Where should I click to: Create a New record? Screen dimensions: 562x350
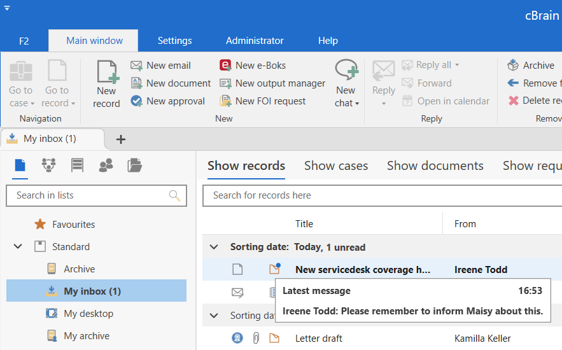pyautogui.click(x=106, y=84)
